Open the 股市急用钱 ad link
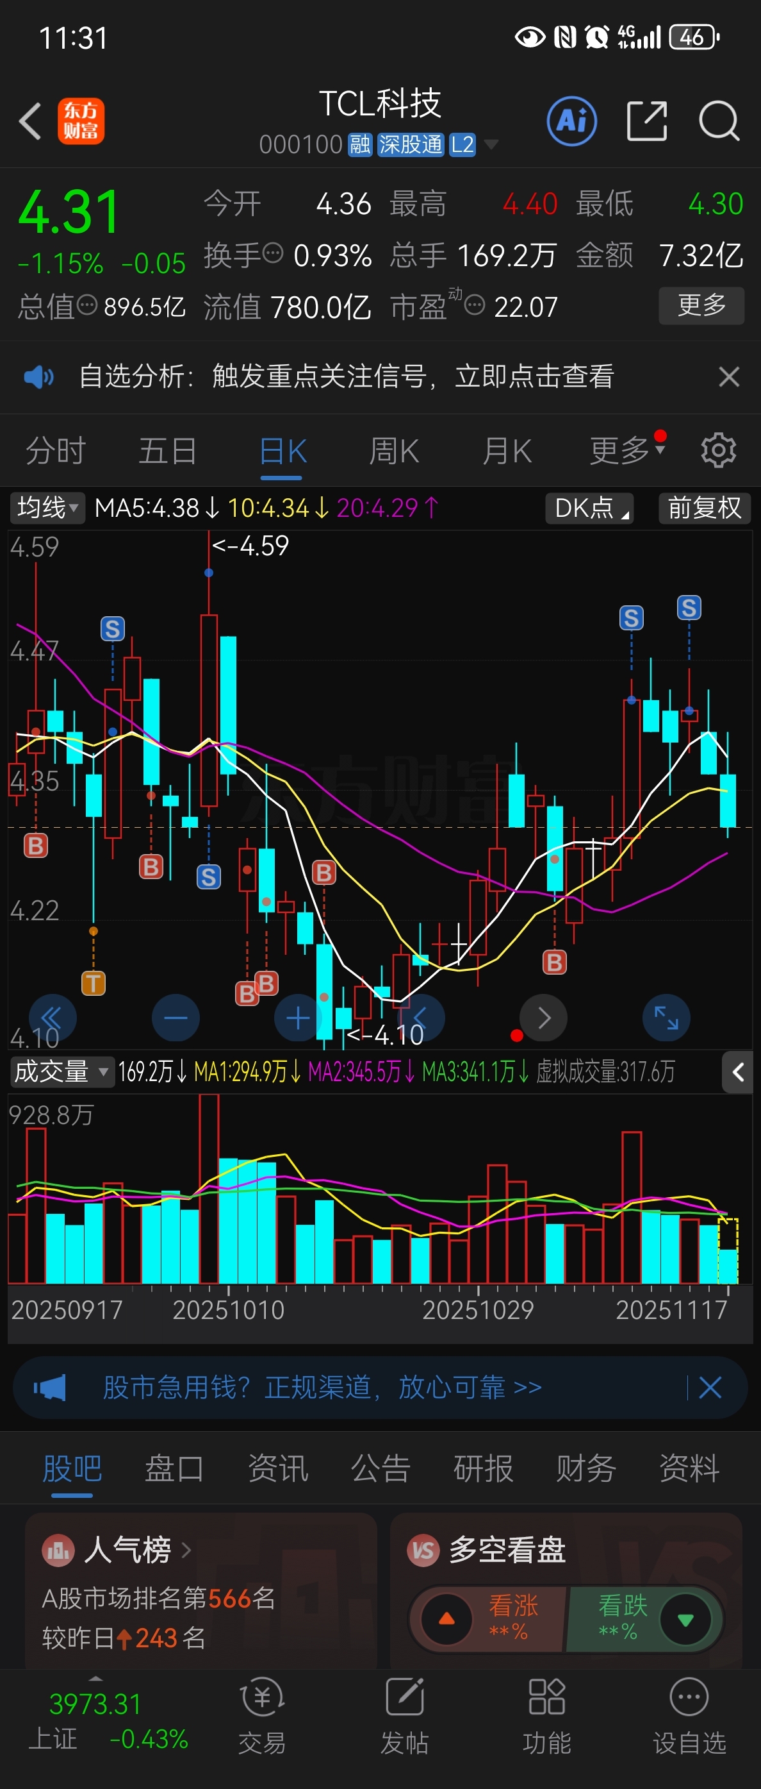 323,1388
